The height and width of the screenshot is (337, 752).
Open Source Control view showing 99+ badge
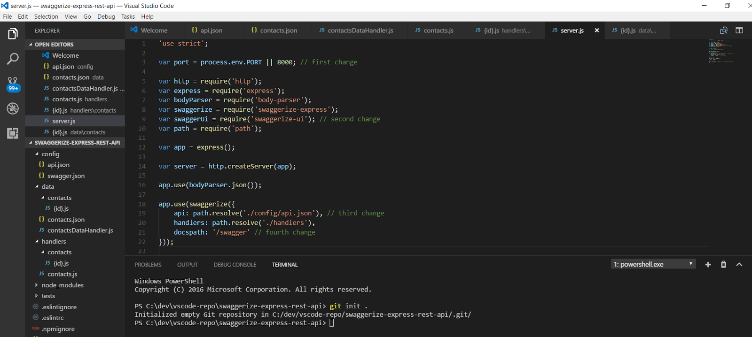13,84
